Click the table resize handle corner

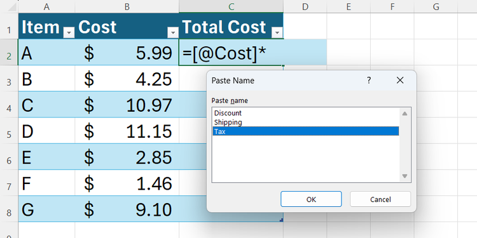click(281, 220)
